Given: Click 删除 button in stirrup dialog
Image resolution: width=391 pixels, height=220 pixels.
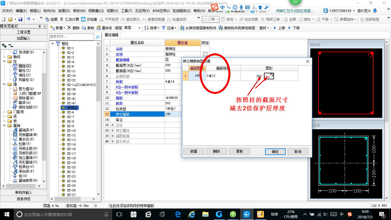Looking at the screenshot, I should click(x=217, y=152).
